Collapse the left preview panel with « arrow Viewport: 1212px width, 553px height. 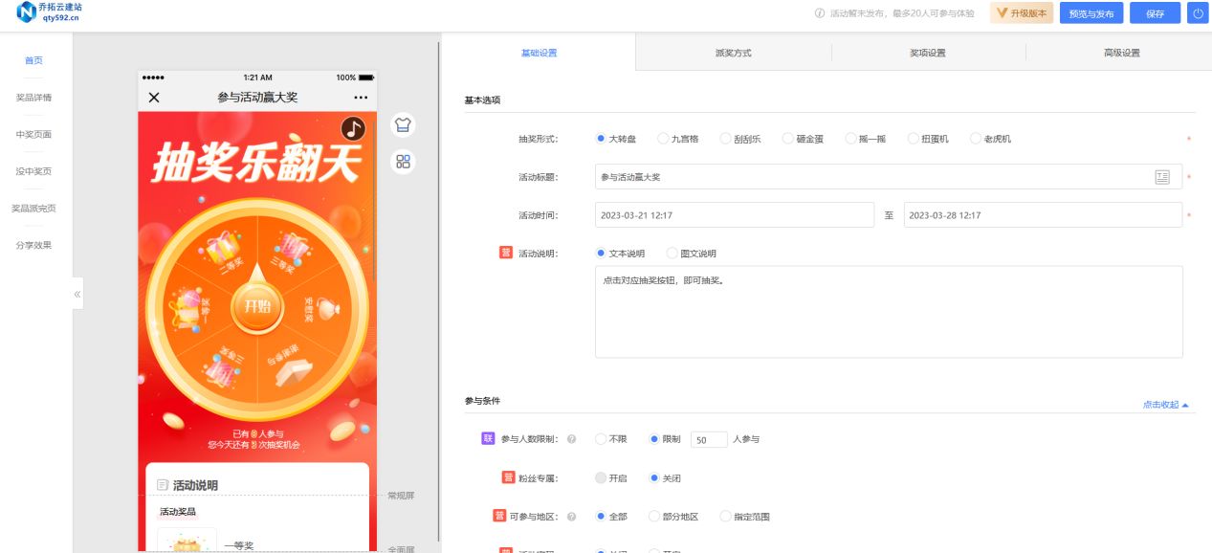(x=77, y=294)
